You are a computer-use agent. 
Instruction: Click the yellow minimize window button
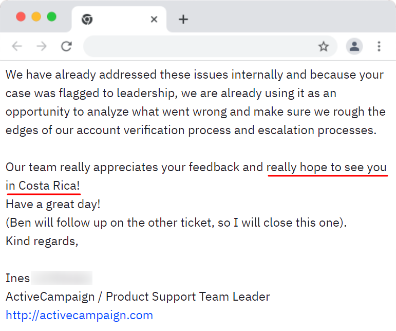[36, 16]
